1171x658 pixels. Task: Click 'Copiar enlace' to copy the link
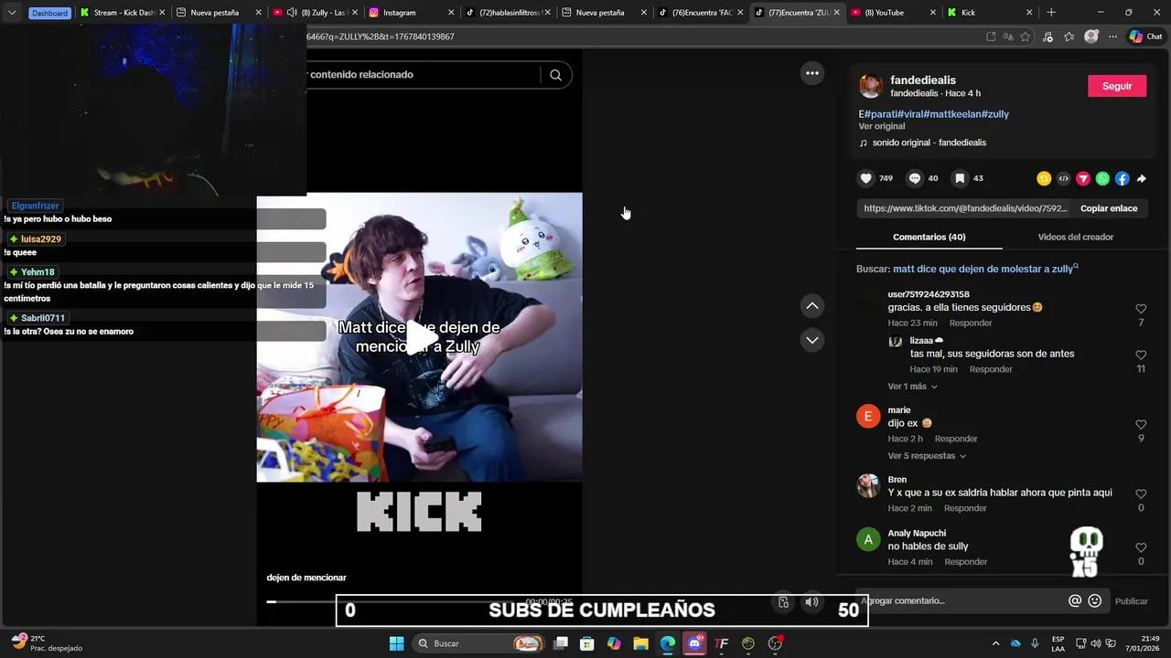point(1109,208)
